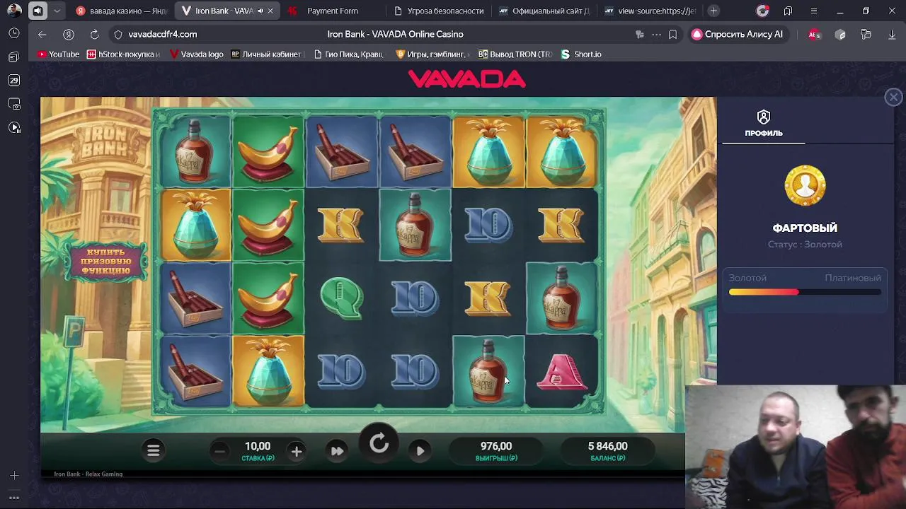Click the site protection shield icon
Viewport: 906px width, 509px height.
[118, 34]
